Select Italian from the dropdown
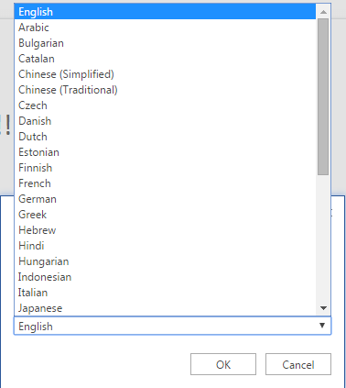 (165, 293)
